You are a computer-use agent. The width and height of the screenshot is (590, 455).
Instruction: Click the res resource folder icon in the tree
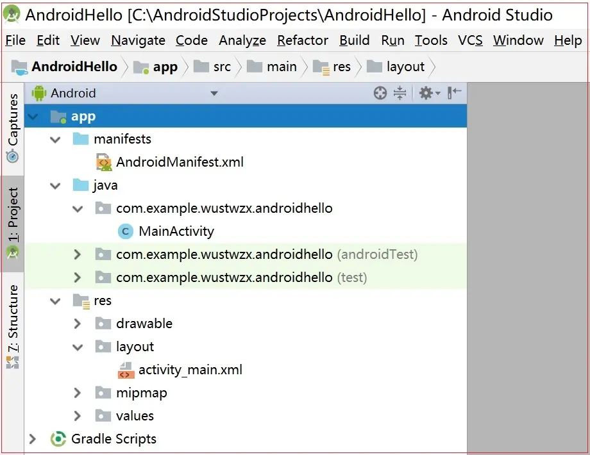coord(81,301)
